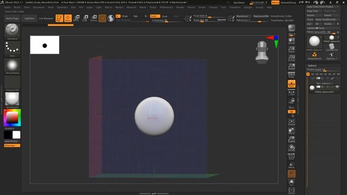Open the Transform menu
Screen dimensions: 347x195
tap(235, 7)
